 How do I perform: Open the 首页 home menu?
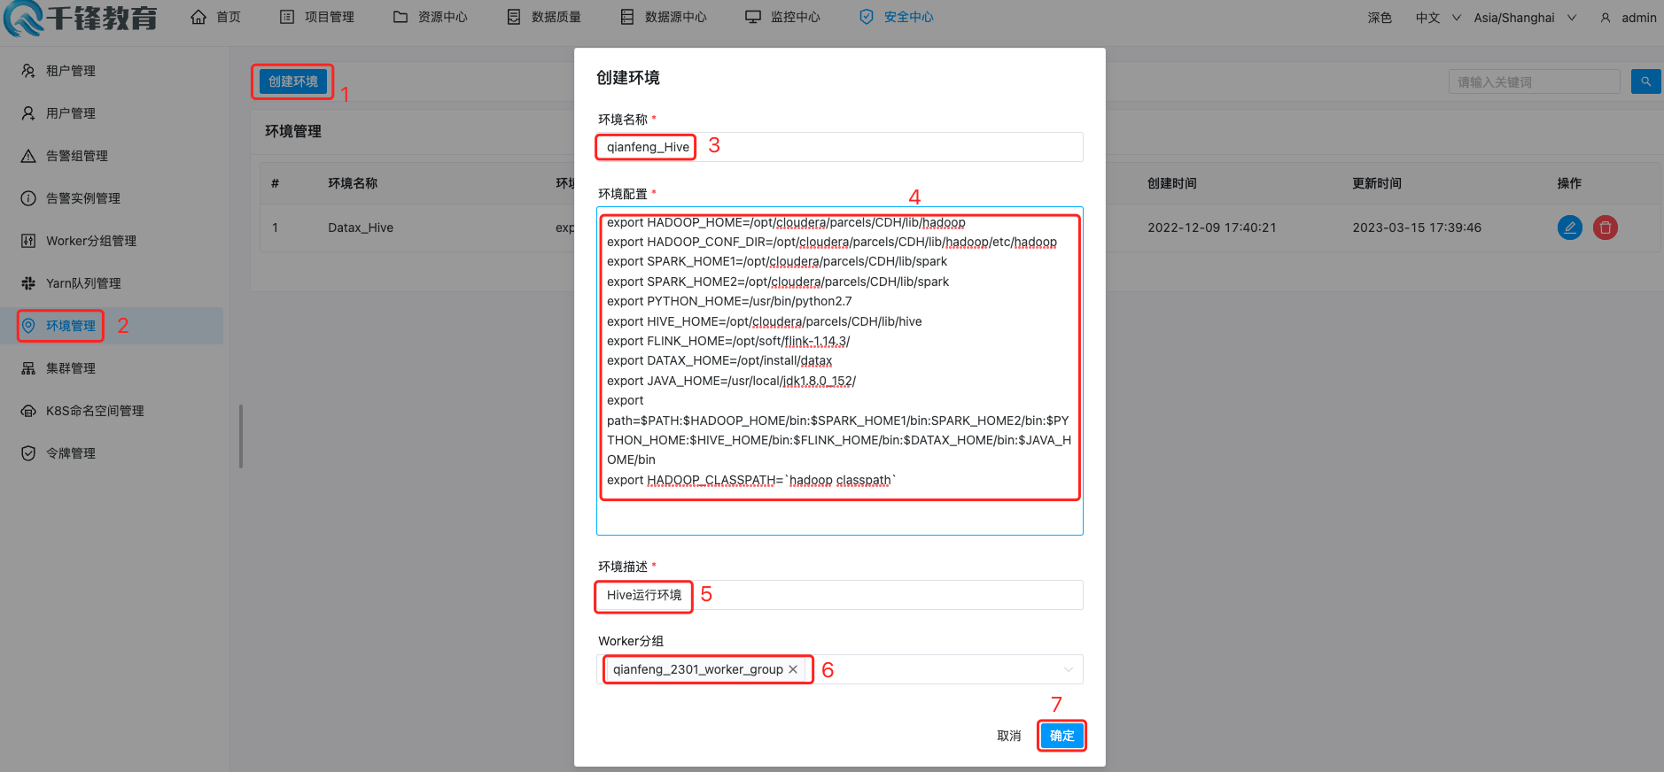coord(216,17)
